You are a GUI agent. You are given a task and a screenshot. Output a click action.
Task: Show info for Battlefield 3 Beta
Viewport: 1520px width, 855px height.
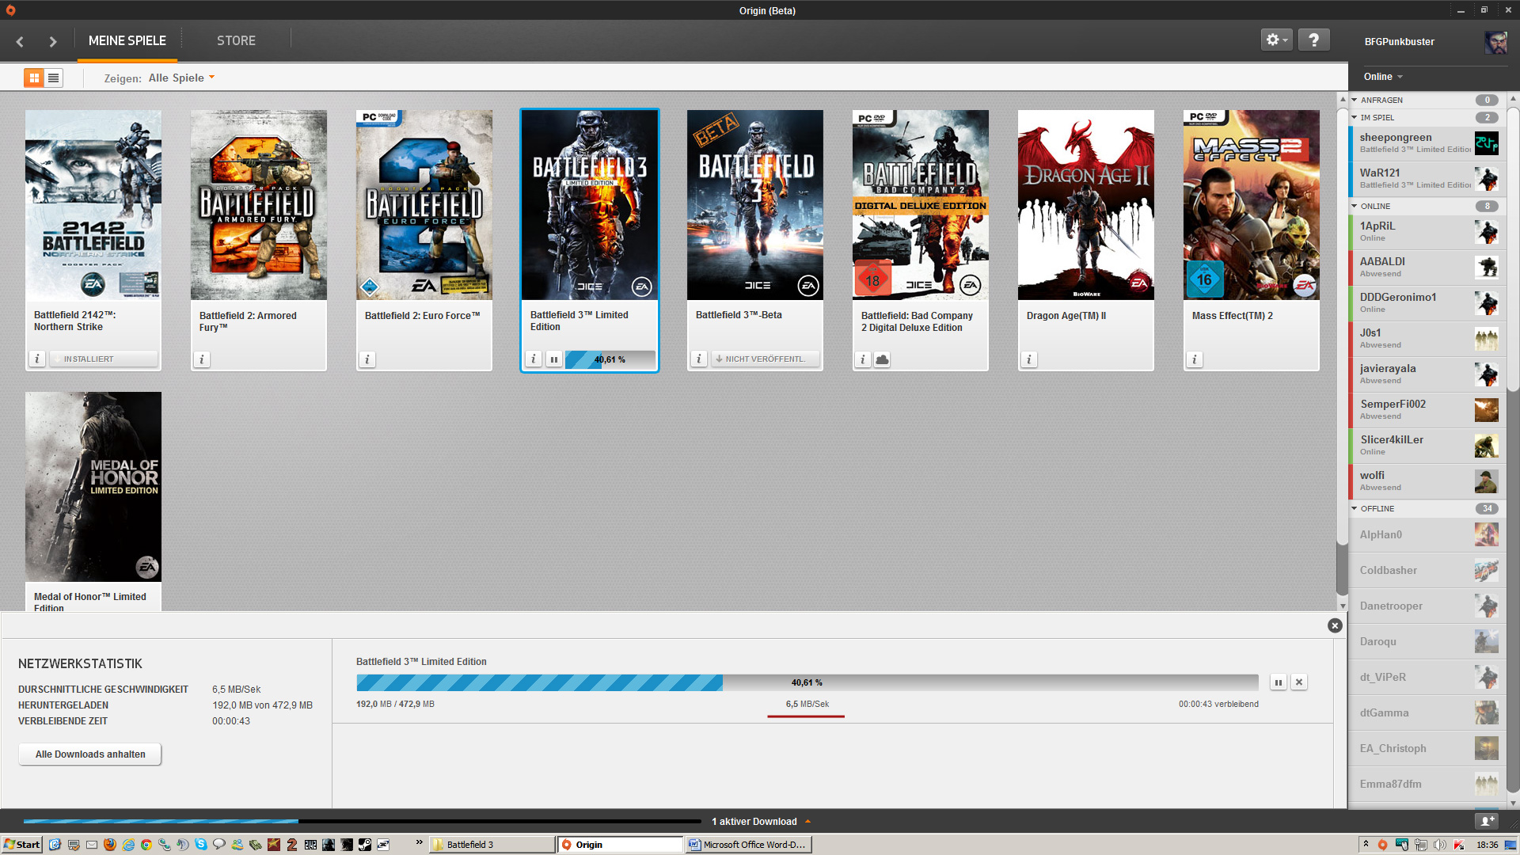(x=698, y=359)
